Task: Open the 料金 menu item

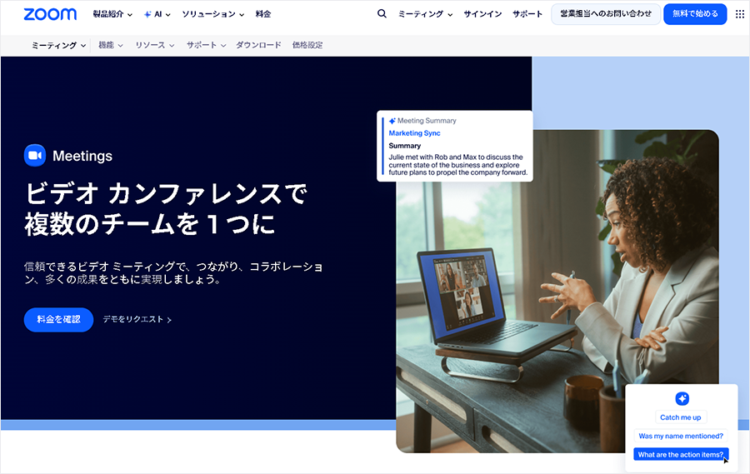Action: [x=263, y=14]
